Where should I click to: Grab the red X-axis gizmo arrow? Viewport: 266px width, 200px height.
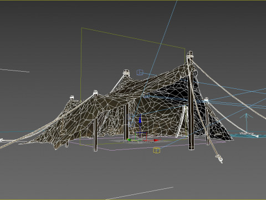coord(156,140)
